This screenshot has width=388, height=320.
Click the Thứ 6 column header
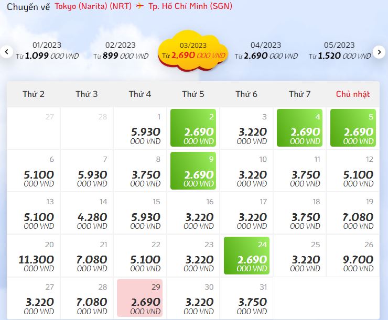point(246,94)
